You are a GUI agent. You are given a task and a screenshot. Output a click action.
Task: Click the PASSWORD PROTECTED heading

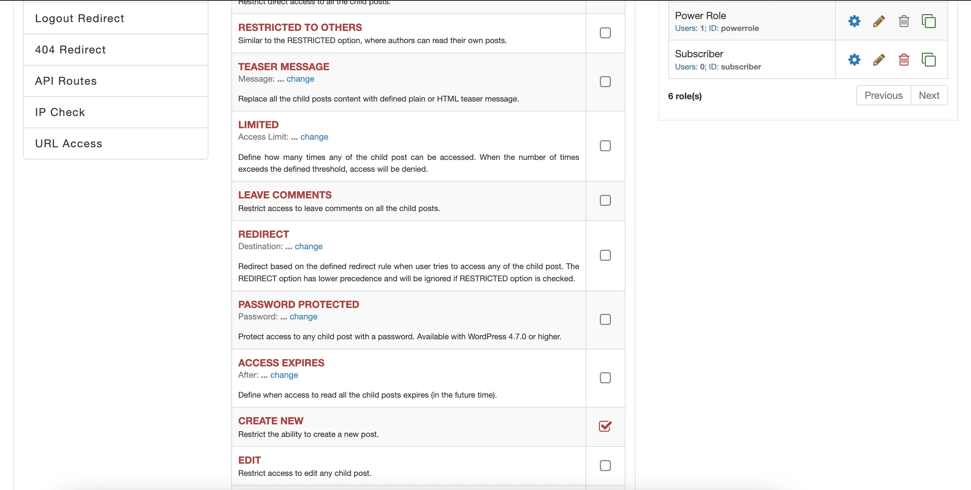(x=298, y=305)
